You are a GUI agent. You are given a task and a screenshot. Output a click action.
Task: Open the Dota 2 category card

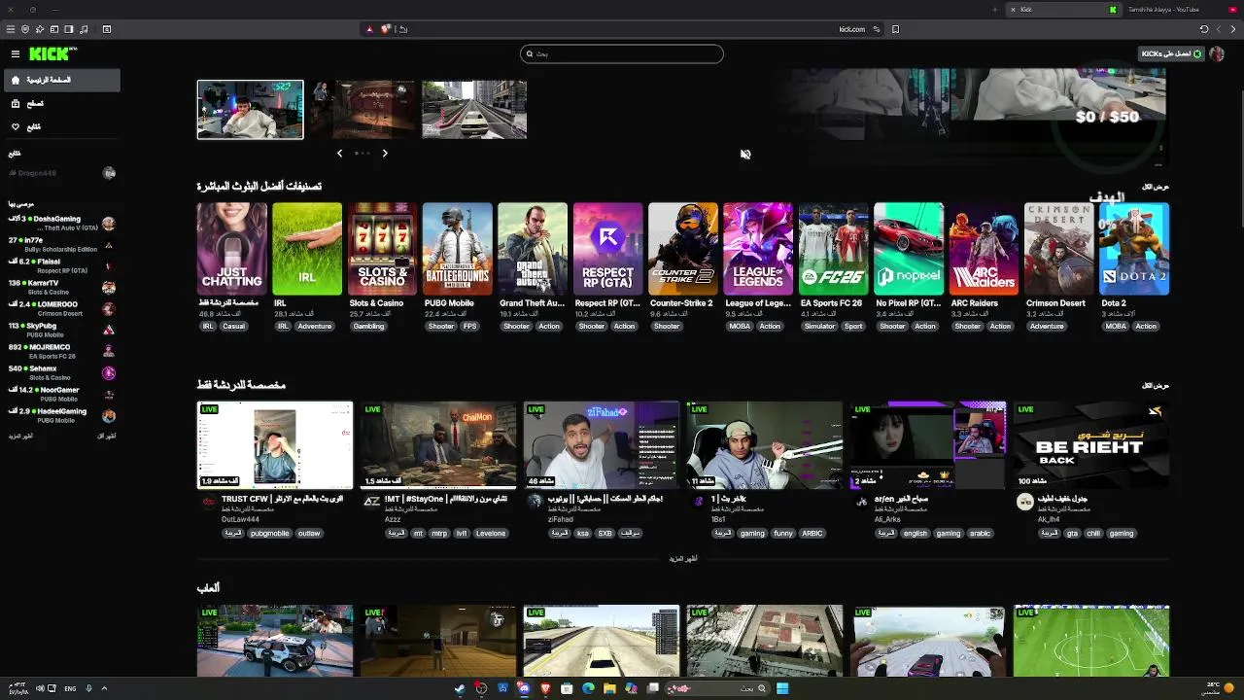point(1134,249)
